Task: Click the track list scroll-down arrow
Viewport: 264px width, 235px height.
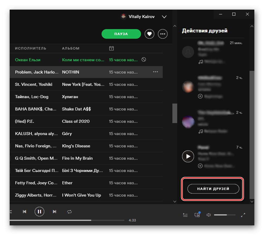Action: [175, 201]
